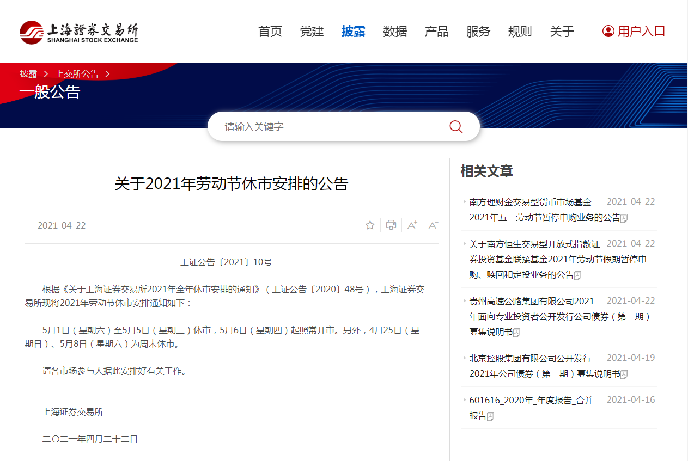The image size is (688, 461).
Task: Open 北京控股集团有限公司 bond article
Action: pyautogui.click(x=545, y=366)
